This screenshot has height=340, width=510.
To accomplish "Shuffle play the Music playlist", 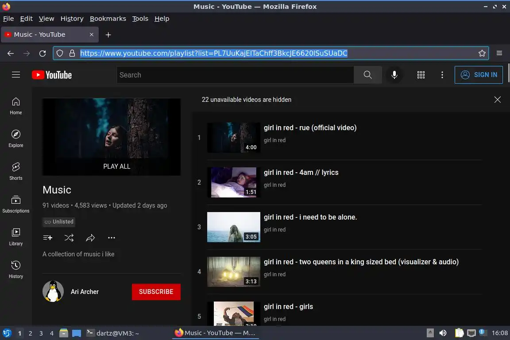I will tap(69, 238).
